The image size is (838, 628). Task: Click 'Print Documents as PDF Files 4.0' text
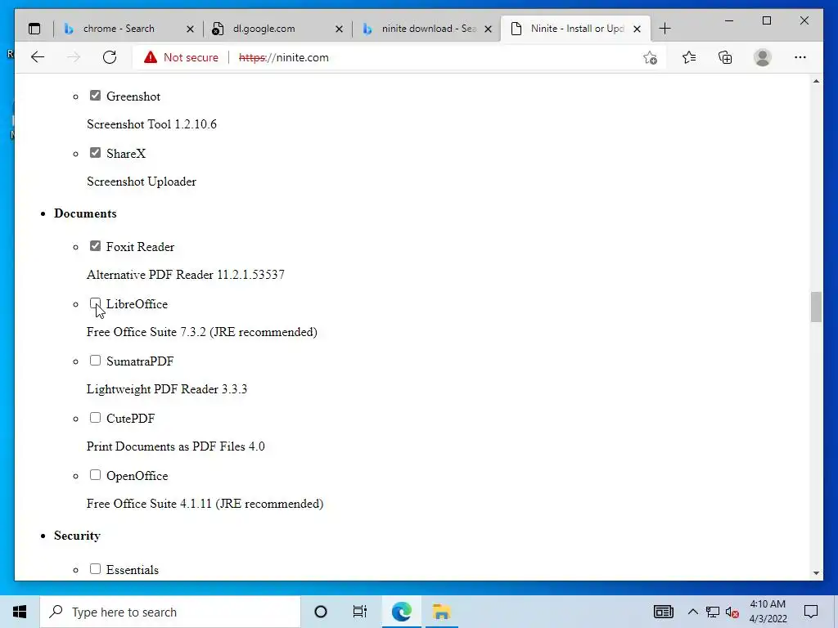[x=176, y=446]
